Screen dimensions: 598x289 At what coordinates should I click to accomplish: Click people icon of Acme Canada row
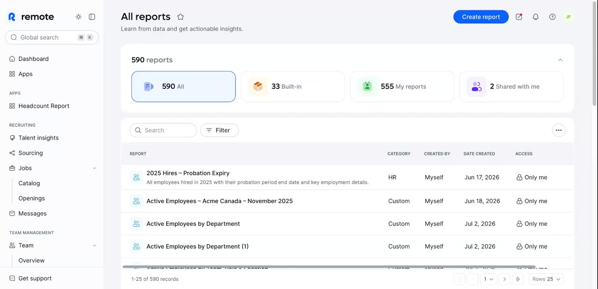tap(136, 201)
